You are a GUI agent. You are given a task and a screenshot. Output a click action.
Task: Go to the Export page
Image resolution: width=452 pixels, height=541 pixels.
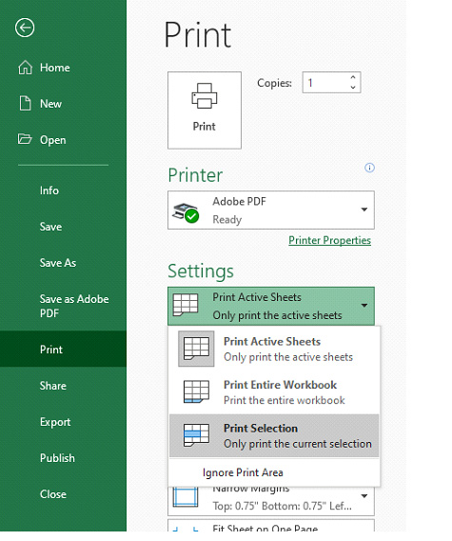coord(55,422)
